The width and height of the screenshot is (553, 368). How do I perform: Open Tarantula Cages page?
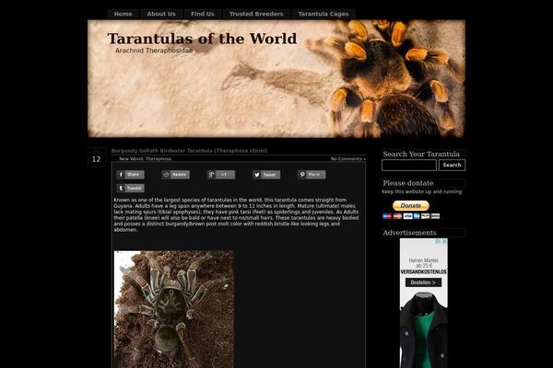324,14
